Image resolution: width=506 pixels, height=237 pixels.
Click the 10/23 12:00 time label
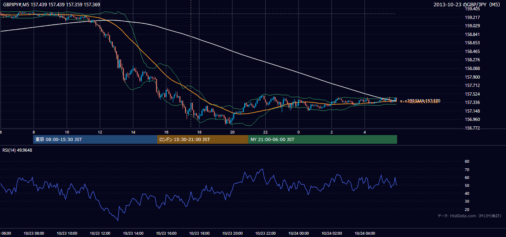100,233
